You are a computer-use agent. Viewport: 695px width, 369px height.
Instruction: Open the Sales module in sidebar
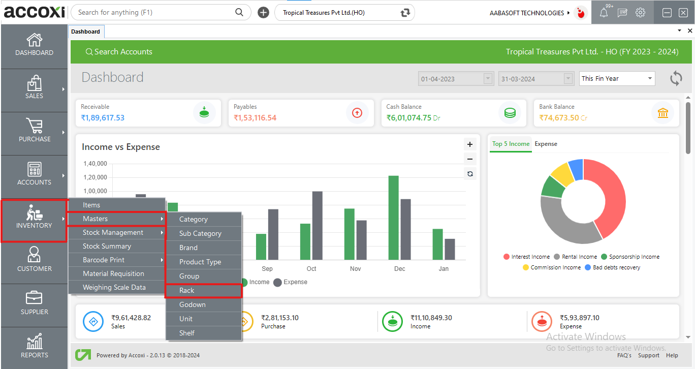coord(34,87)
